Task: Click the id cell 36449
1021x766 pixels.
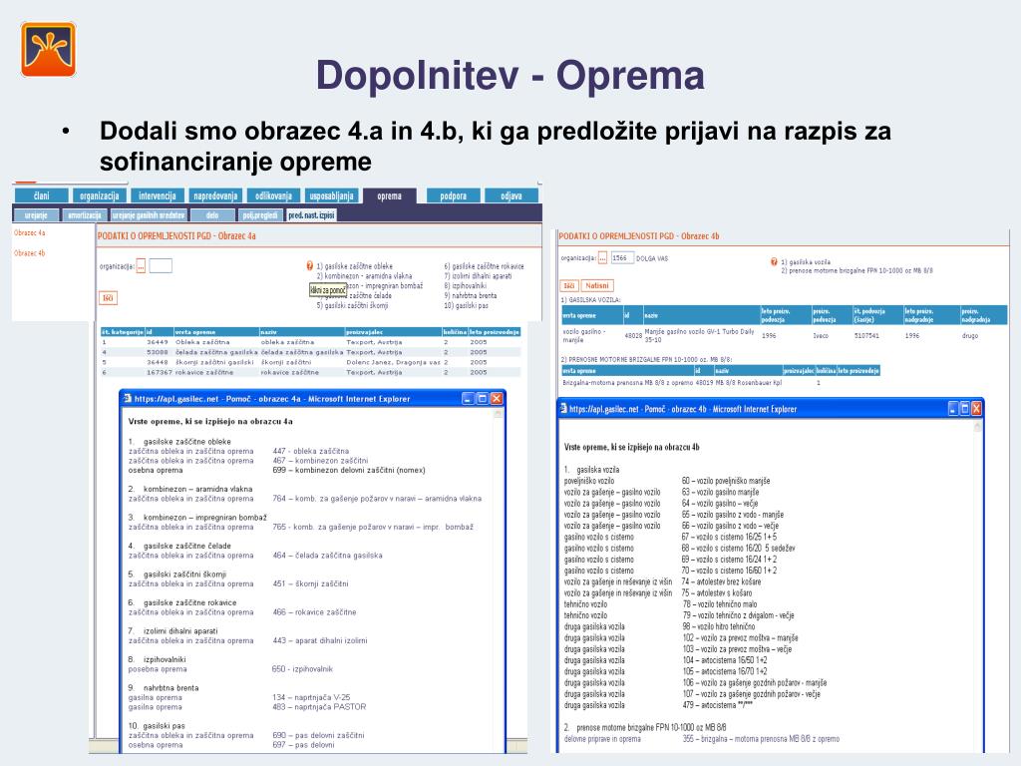Action: [157, 342]
